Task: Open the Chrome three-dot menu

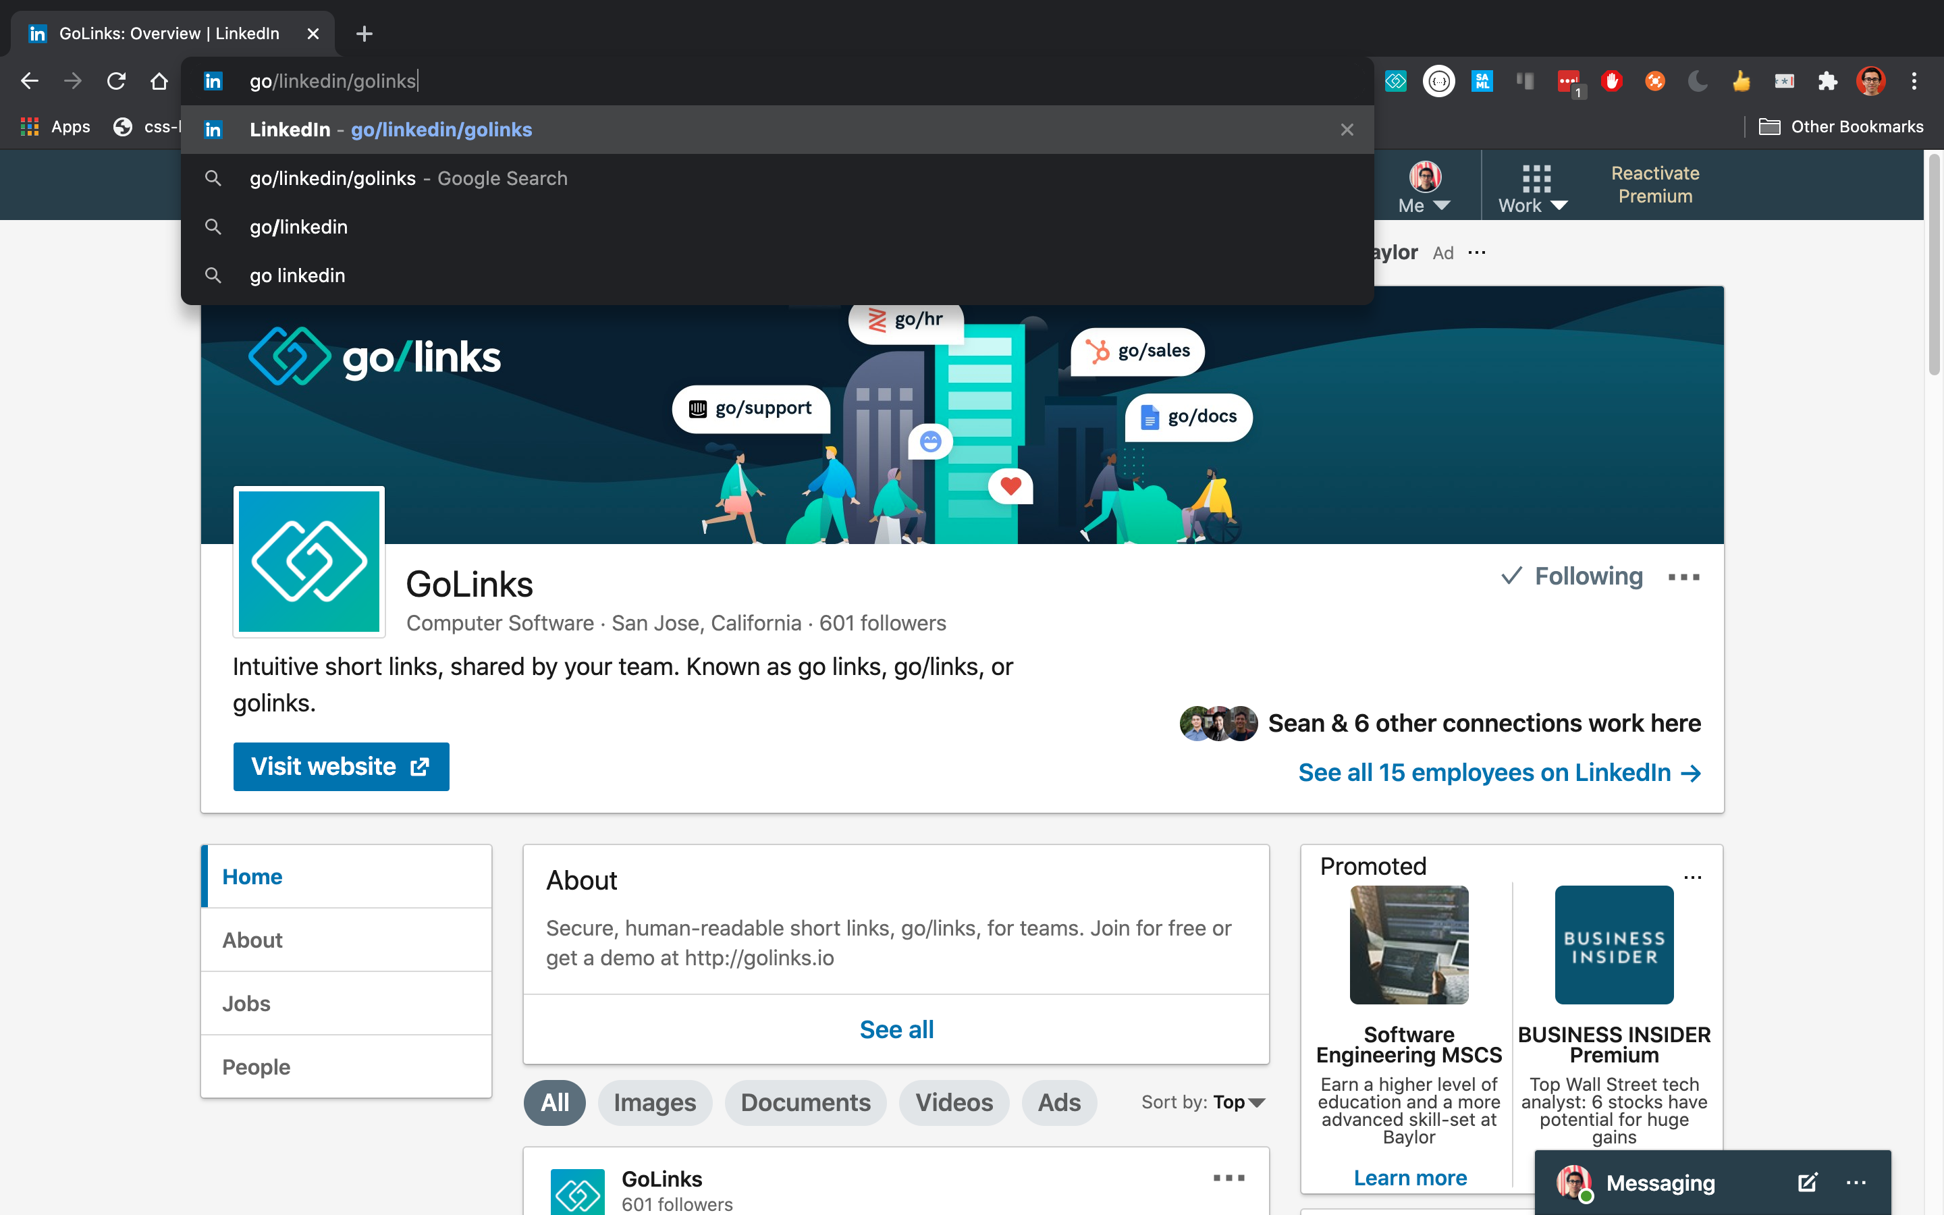Action: pos(1914,81)
